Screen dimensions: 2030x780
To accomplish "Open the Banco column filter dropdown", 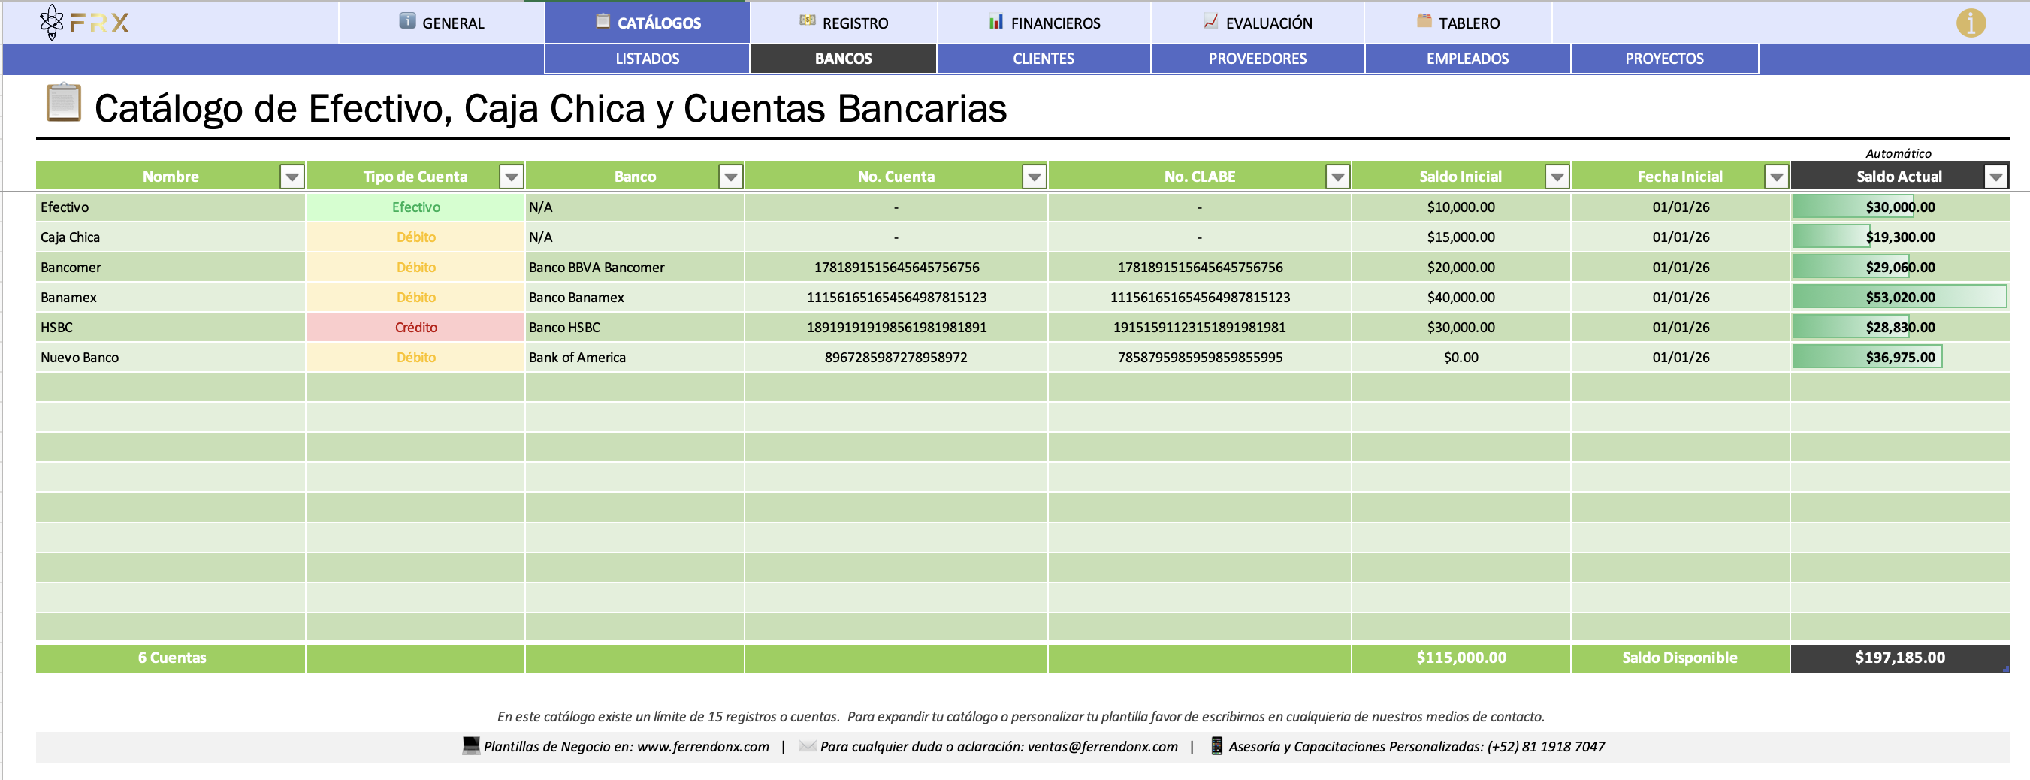I will tap(730, 177).
